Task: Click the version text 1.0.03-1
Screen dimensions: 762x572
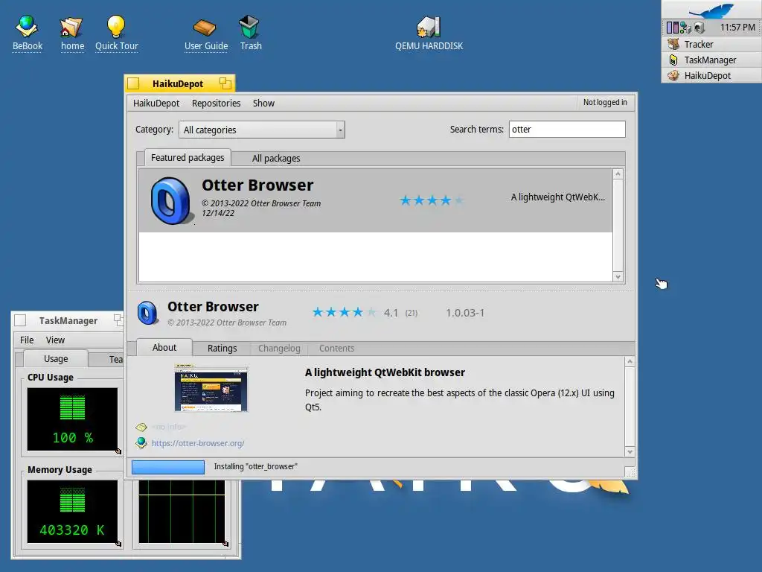Action: pos(465,313)
